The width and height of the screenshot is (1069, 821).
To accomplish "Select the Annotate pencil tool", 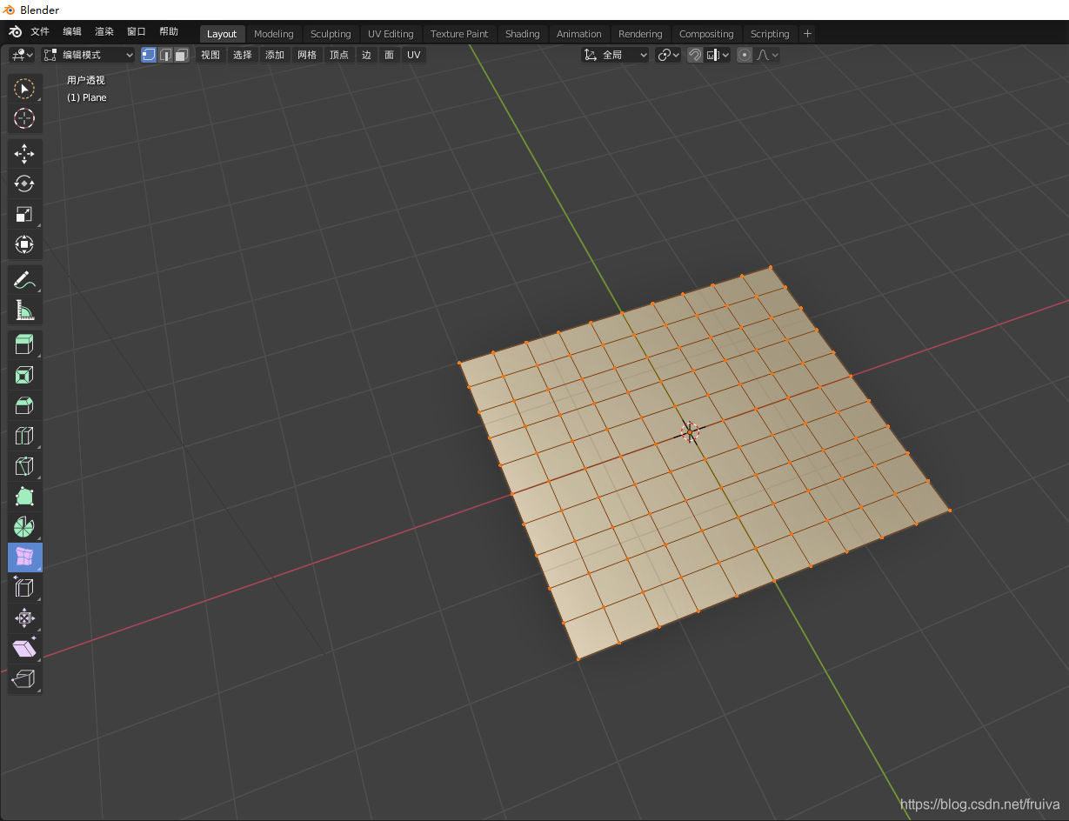I will pos(24,280).
